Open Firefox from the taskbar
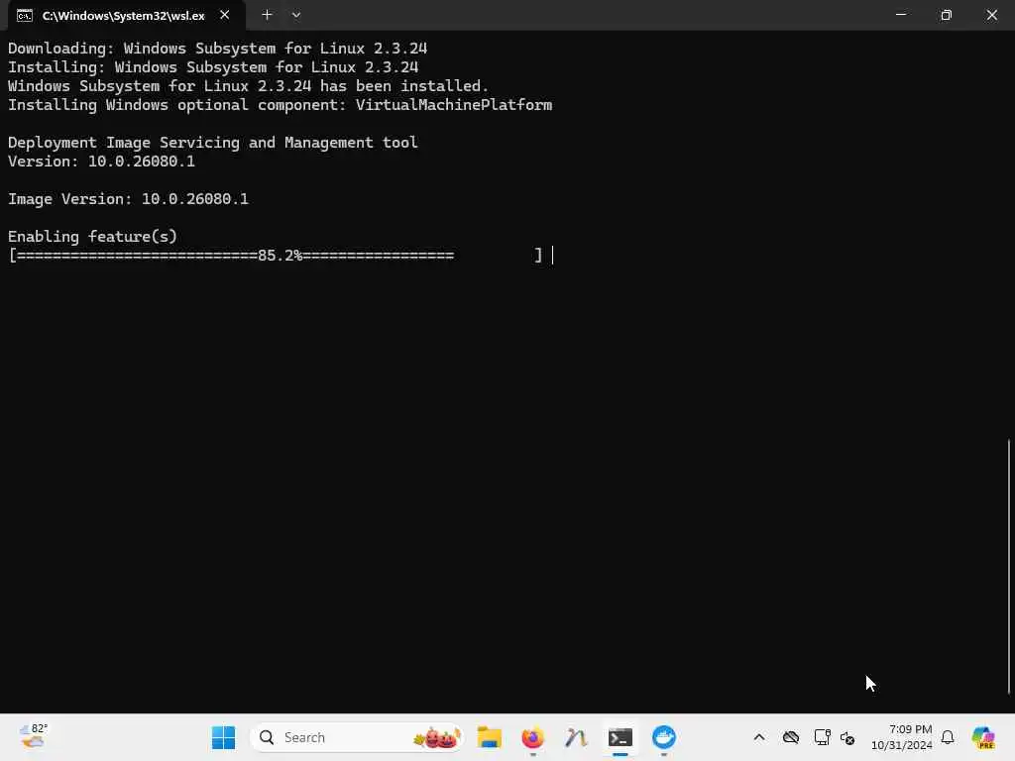The image size is (1015, 761). (532, 737)
